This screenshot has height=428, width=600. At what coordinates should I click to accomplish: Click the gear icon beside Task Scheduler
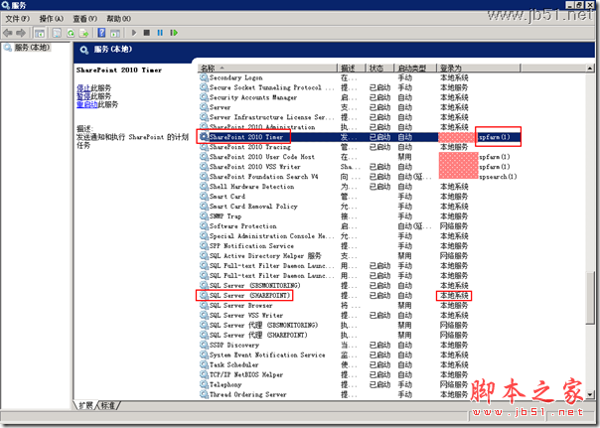204,364
